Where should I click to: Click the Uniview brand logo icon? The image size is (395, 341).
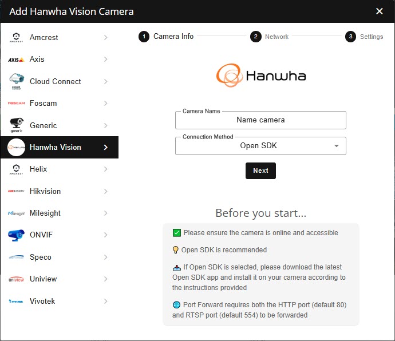click(x=16, y=279)
